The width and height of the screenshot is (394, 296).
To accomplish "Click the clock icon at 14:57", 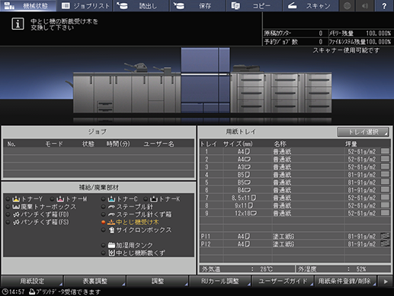I will pos(5,291).
